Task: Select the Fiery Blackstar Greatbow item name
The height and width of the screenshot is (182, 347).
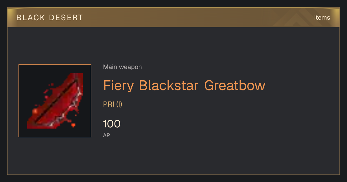Action: (184, 86)
